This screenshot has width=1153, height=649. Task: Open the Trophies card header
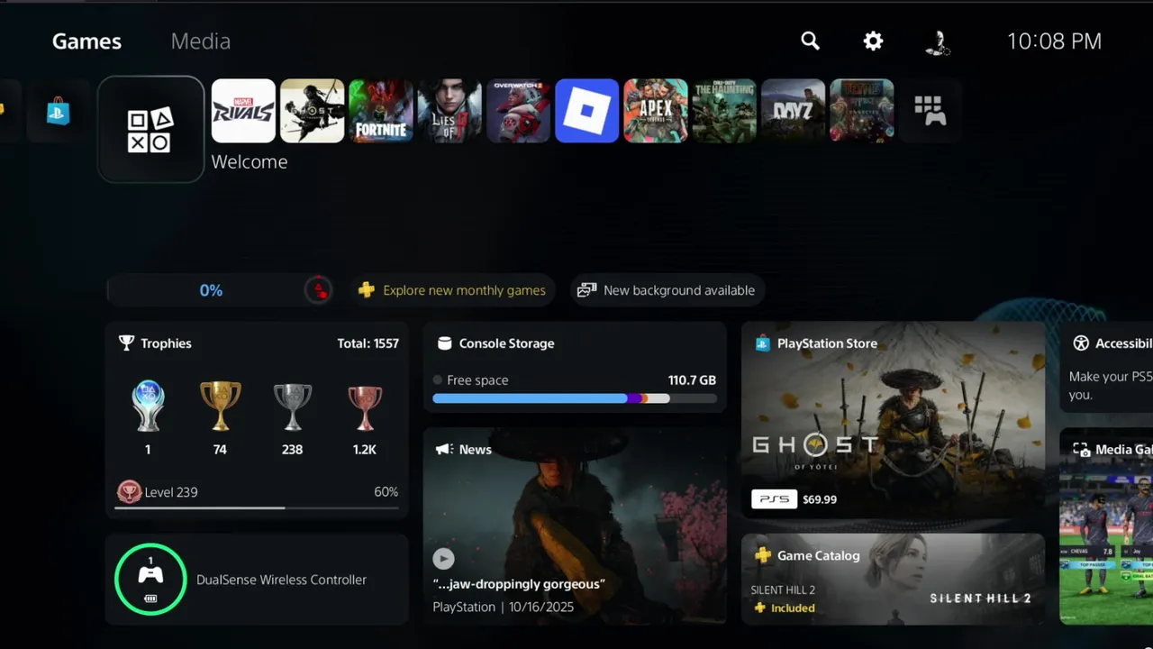[x=155, y=343]
